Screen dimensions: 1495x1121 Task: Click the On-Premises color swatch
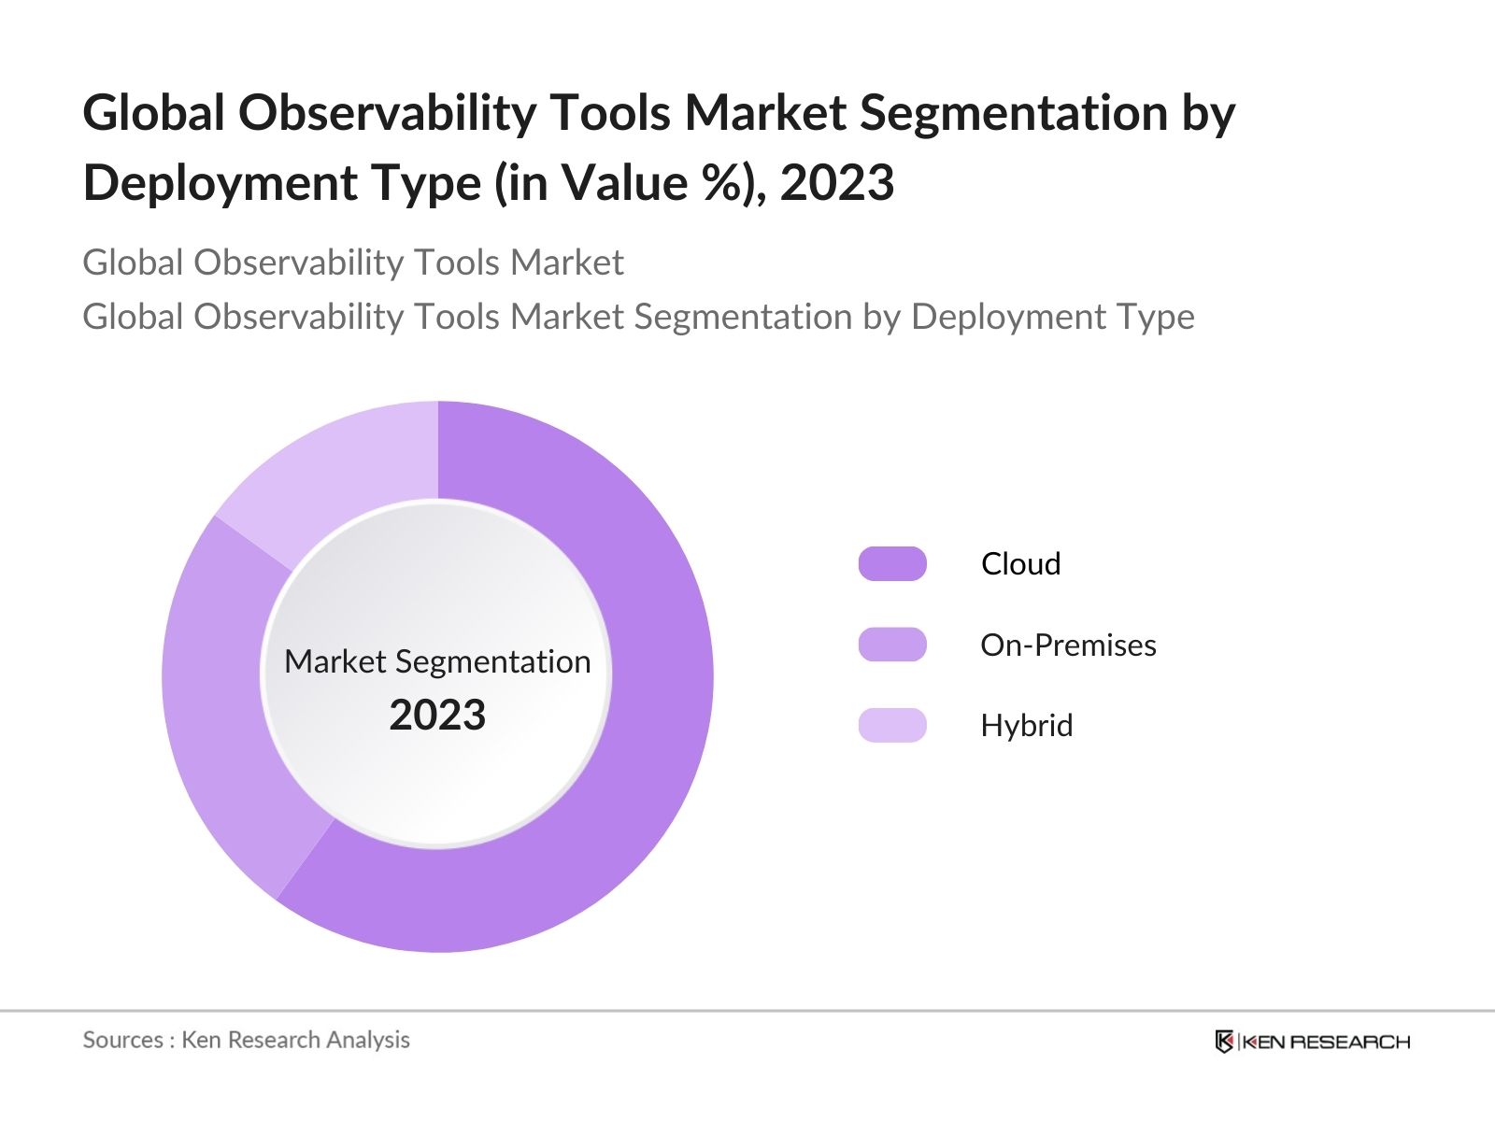[894, 645]
